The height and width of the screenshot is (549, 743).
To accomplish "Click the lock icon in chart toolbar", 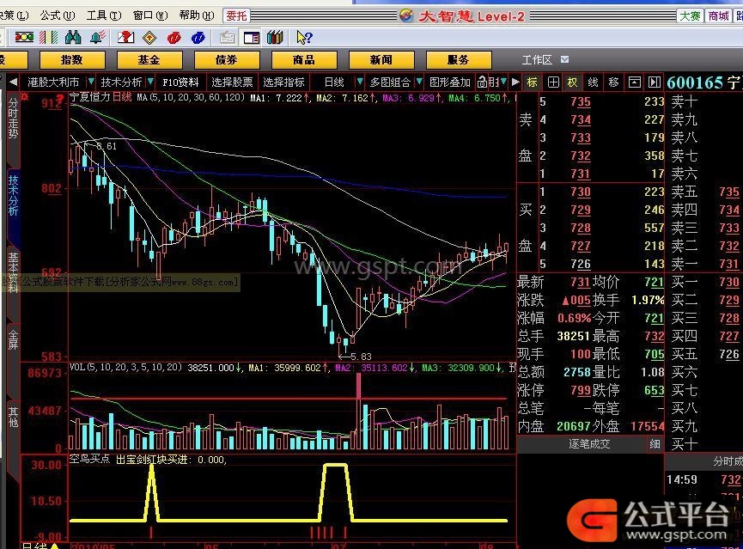I will [483, 82].
